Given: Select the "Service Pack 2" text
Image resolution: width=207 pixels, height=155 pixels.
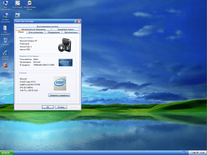Looking at the screenshot, I should 26,47.
